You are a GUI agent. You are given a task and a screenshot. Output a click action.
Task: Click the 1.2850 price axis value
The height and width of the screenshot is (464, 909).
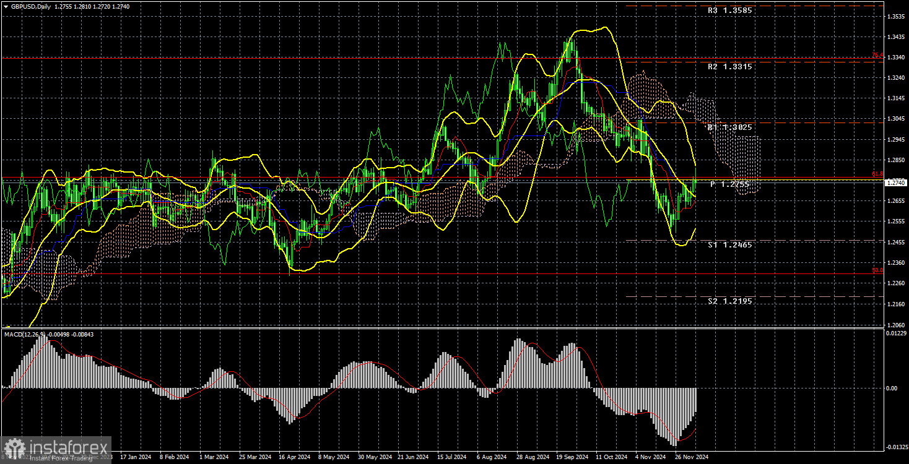coord(895,160)
